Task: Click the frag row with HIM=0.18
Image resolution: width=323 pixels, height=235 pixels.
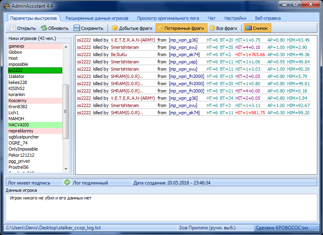Action: click(193, 91)
